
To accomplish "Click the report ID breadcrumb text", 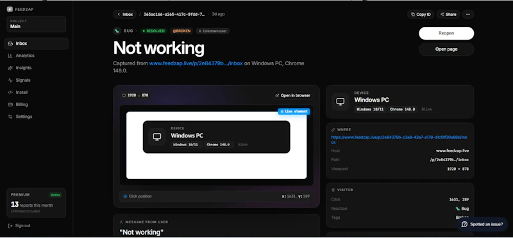I will click(174, 14).
